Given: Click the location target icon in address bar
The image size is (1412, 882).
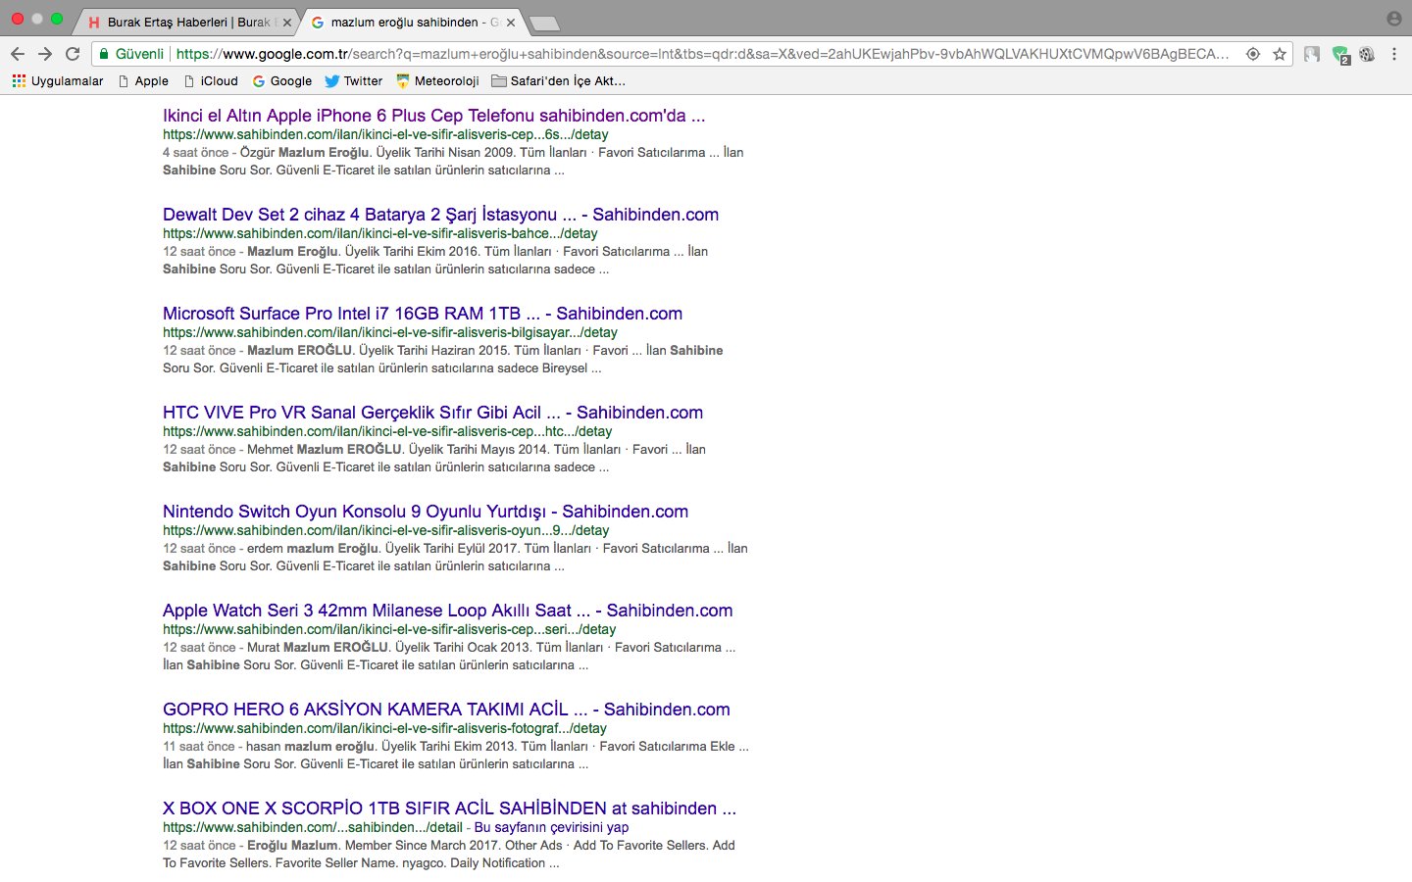Looking at the screenshot, I should (1253, 54).
